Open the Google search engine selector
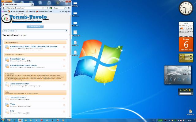This screenshot has height=122, width=196. point(51,8)
